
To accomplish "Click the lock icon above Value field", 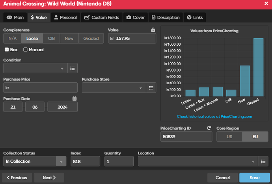I will coord(153,30).
